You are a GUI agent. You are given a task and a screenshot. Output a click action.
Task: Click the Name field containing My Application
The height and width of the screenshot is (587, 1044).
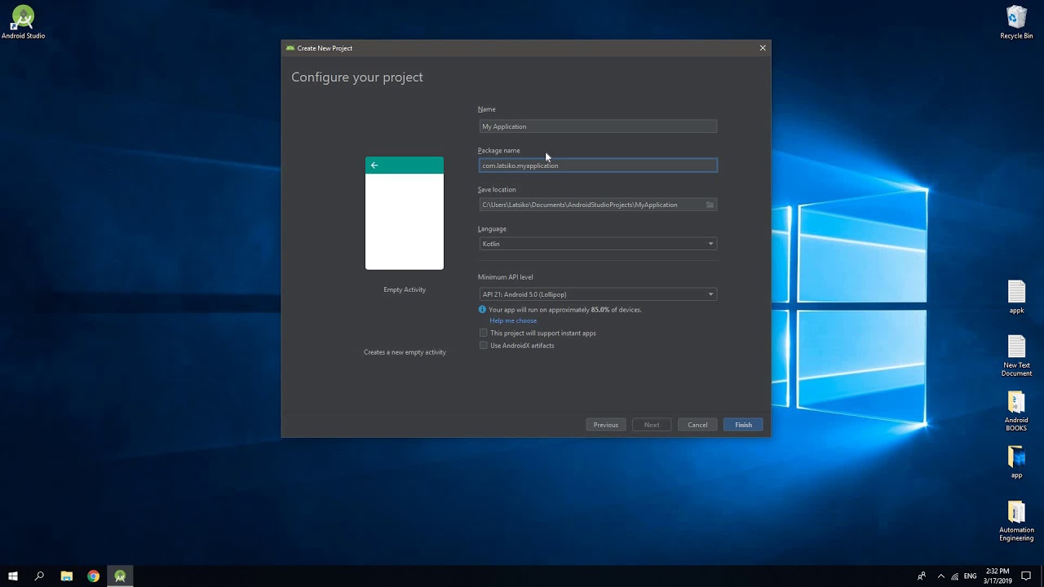[598, 126]
